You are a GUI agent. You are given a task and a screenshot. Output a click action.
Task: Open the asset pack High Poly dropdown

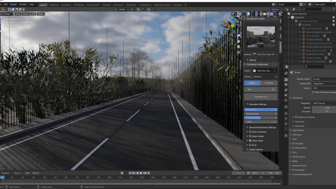pos(265,54)
